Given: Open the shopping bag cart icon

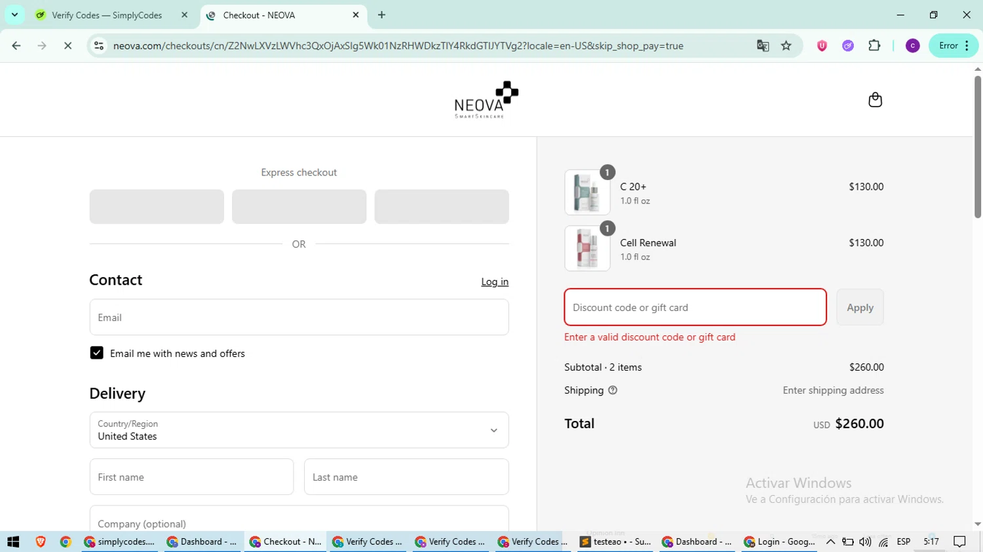Looking at the screenshot, I should click(x=875, y=100).
